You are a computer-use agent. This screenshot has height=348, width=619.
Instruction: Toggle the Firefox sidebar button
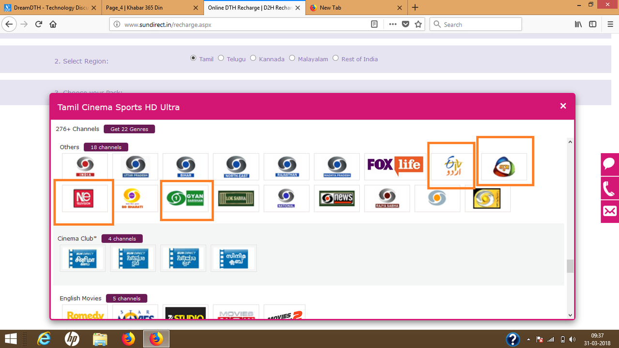click(x=592, y=24)
